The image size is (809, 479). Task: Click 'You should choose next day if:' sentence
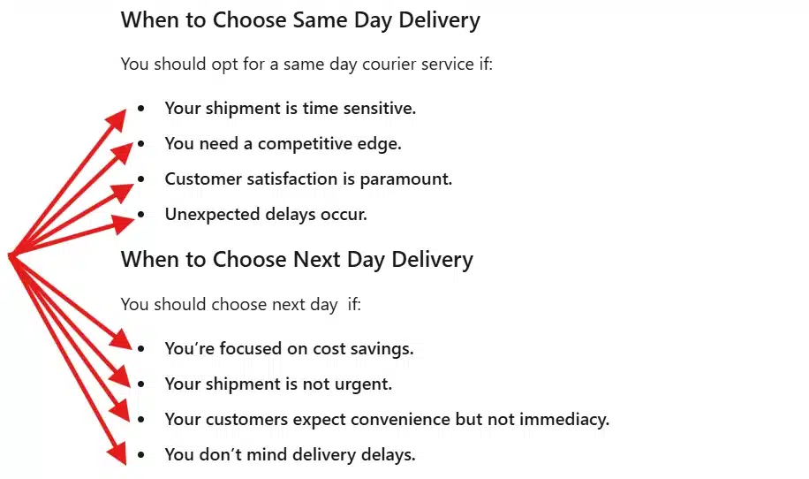point(240,305)
